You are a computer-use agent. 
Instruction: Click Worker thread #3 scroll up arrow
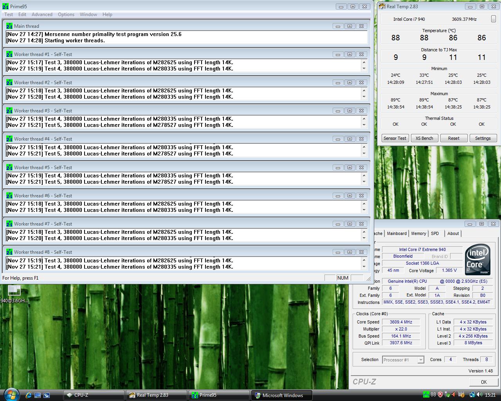click(x=364, y=119)
